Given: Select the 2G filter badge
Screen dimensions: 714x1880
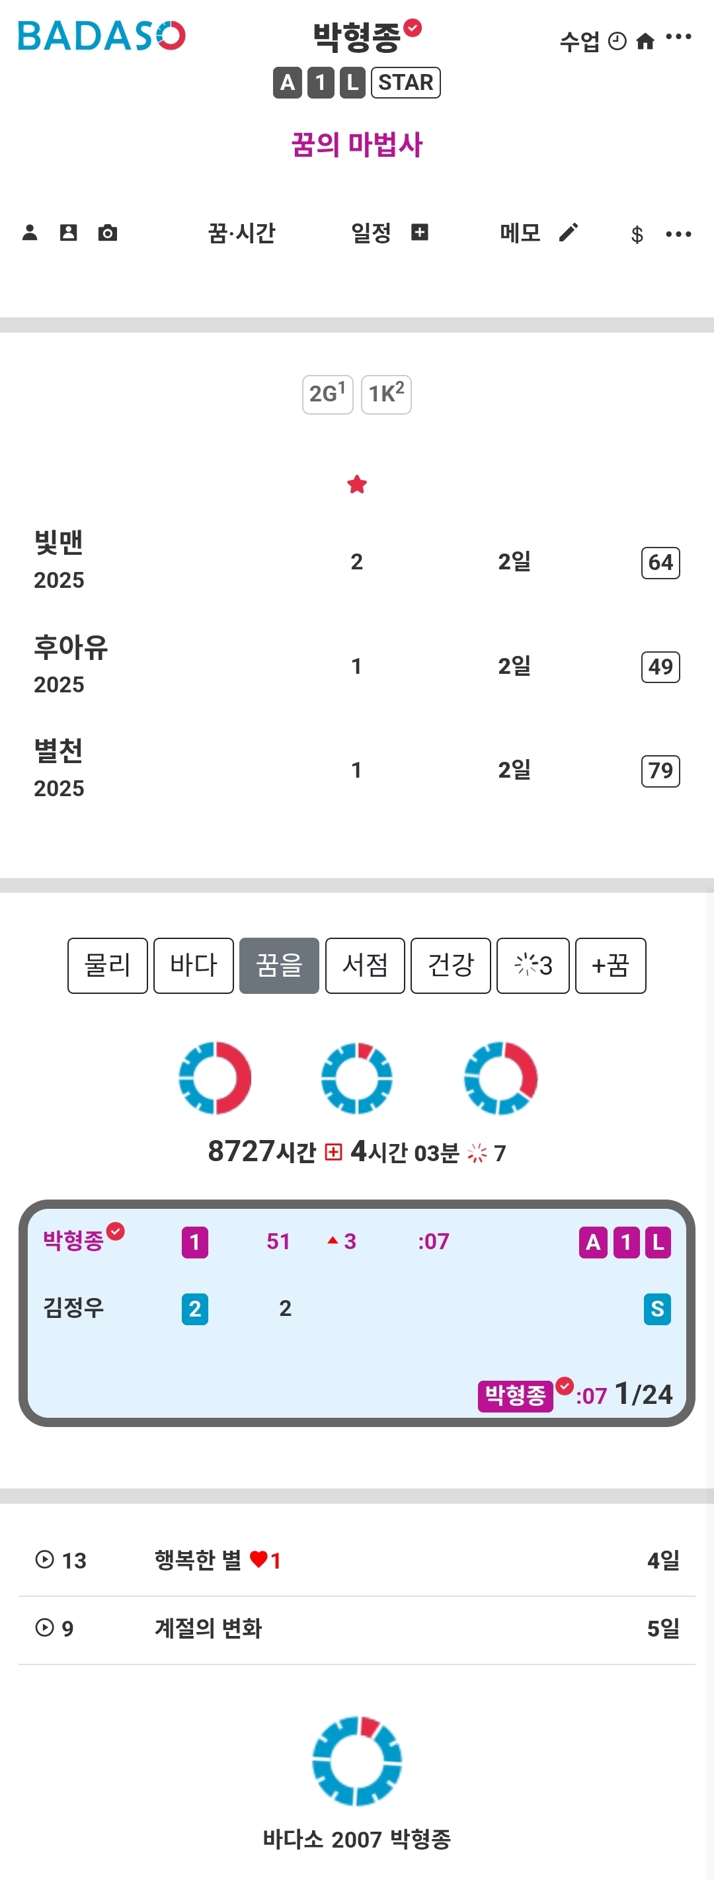Looking at the screenshot, I should coord(327,395).
